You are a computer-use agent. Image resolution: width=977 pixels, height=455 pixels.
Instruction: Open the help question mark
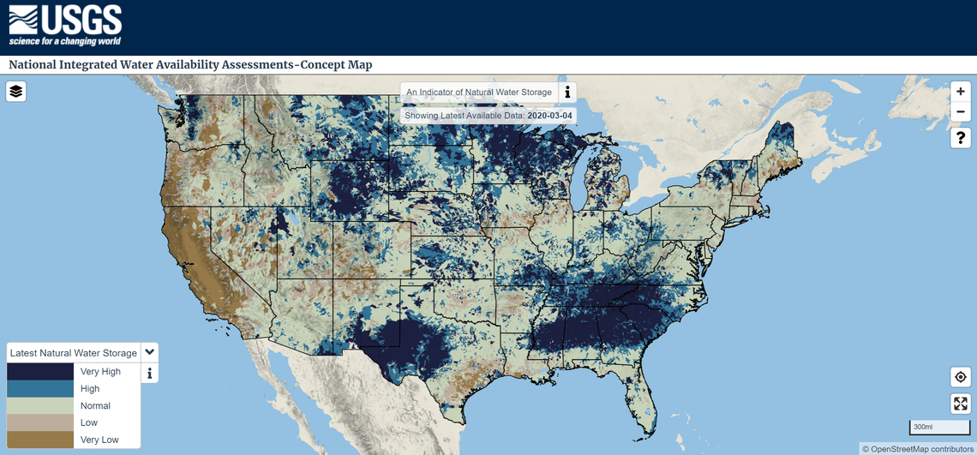point(961,138)
